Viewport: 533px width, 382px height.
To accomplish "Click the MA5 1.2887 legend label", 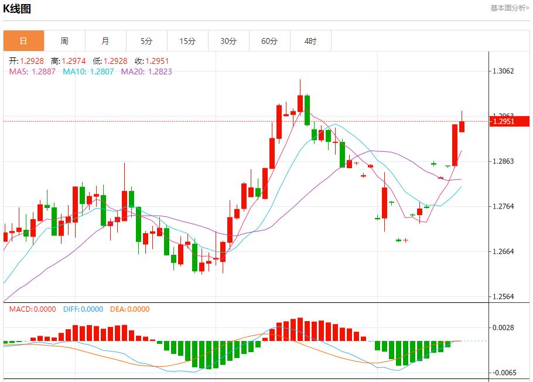I will tap(32, 71).
